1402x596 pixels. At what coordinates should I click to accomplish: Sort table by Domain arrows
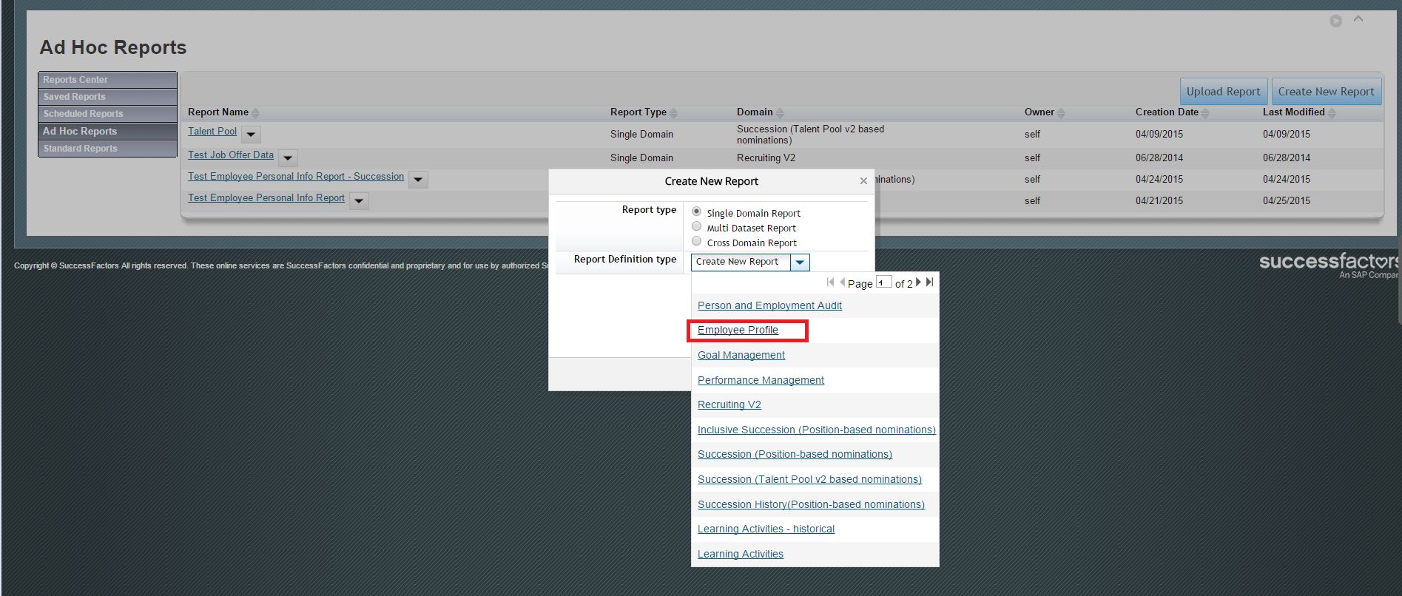coord(780,113)
